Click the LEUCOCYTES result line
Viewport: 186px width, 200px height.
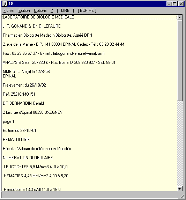(x=36, y=167)
